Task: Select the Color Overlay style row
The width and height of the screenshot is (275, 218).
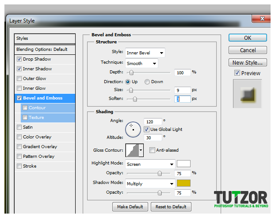Action: (x=45, y=137)
